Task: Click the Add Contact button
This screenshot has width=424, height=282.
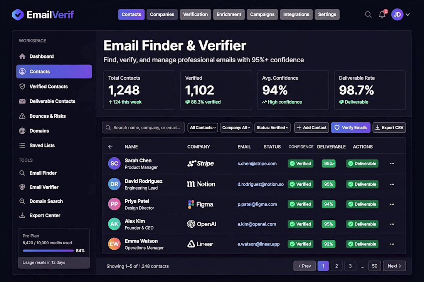Action: (311, 128)
